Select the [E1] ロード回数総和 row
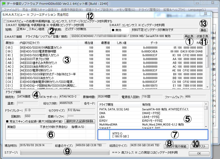Screen dimensions: 220x159 point(105,85)
